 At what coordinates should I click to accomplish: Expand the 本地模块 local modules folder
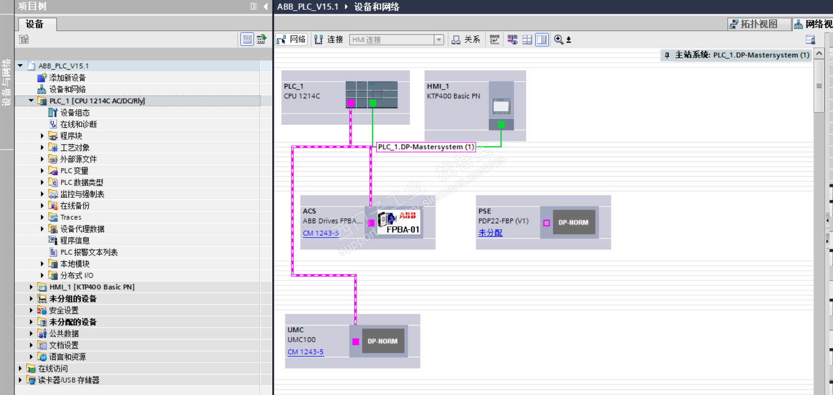coord(42,264)
